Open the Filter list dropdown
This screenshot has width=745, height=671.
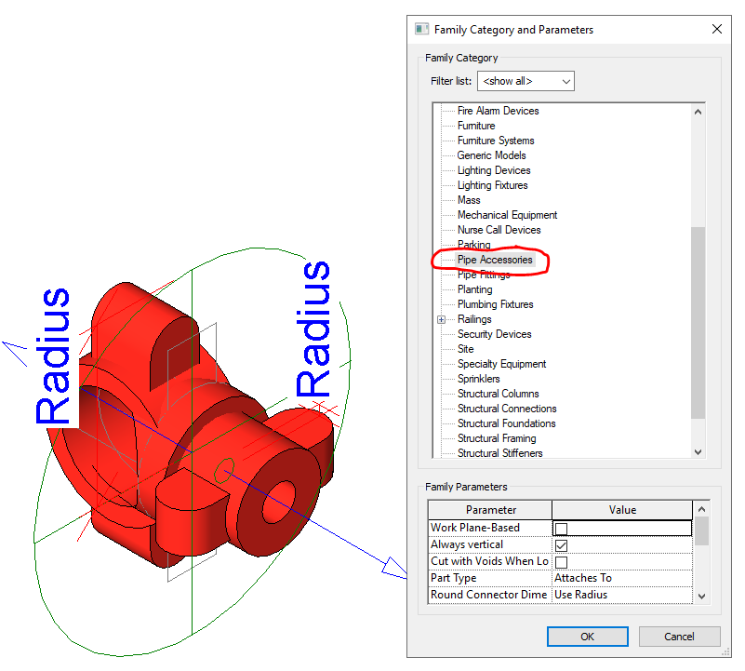click(x=525, y=81)
